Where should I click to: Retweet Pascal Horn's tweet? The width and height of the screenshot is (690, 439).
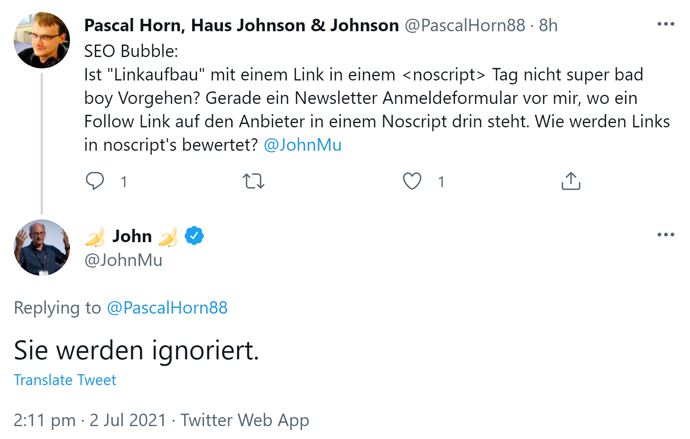(x=254, y=180)
